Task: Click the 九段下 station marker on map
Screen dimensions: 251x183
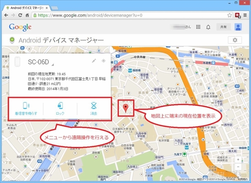Action: pyautogui.click(x=184, y=154)
